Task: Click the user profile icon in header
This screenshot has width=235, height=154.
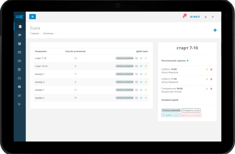Action: 206,17
